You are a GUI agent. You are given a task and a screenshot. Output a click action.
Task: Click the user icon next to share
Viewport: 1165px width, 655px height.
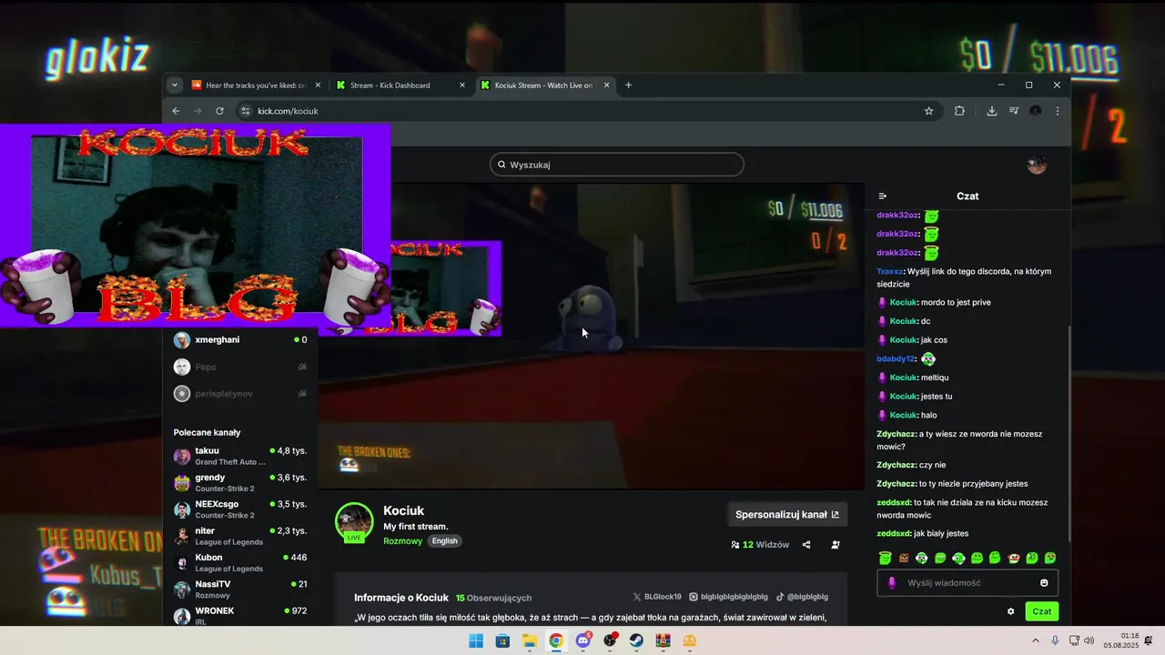pos(836,545)
